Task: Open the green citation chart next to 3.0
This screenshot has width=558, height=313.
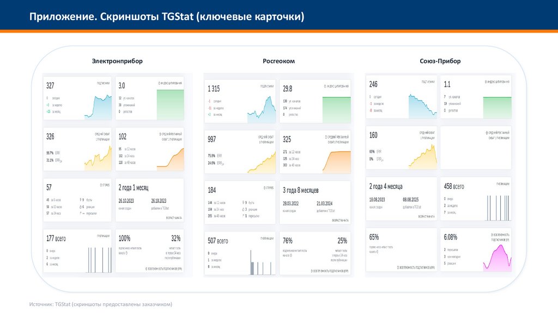Action: (x=171, y=104)
